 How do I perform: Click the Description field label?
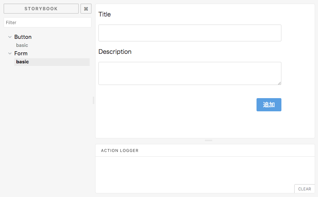(115, 52)
